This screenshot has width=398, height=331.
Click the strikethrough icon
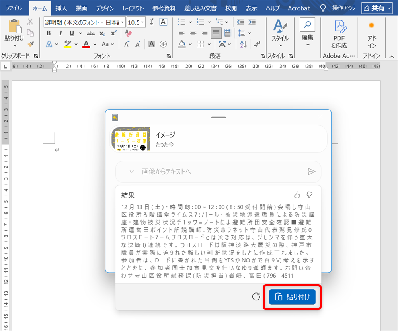[x=91, y=33]
